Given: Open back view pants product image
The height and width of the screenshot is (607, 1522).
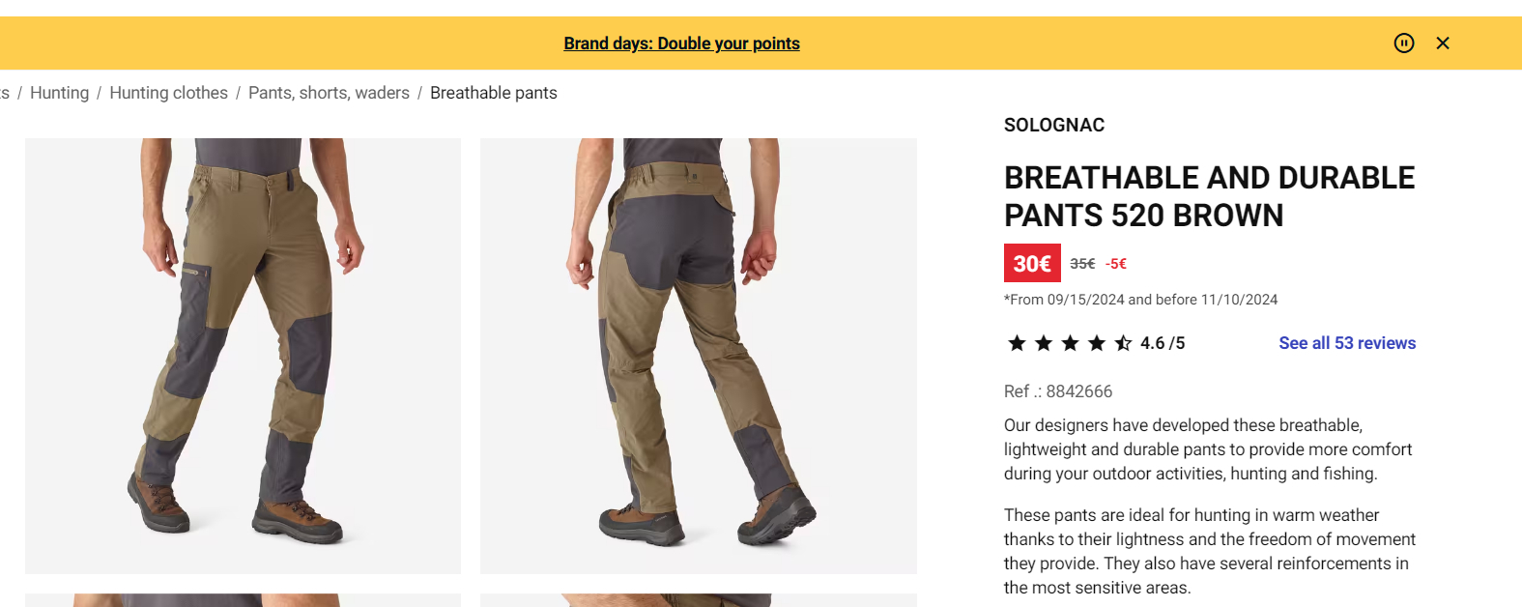Looking at the screenshot, I should click(x=699, y=356).
